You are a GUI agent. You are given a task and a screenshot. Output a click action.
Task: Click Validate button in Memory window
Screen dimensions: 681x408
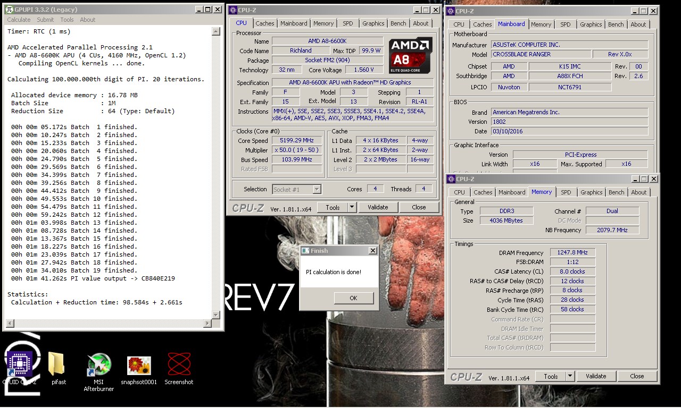[596, 376]
